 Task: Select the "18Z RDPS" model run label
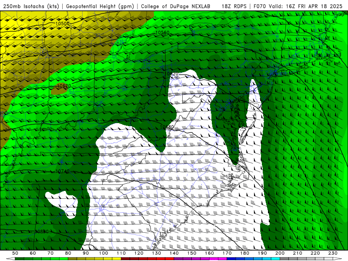(234, 6)
